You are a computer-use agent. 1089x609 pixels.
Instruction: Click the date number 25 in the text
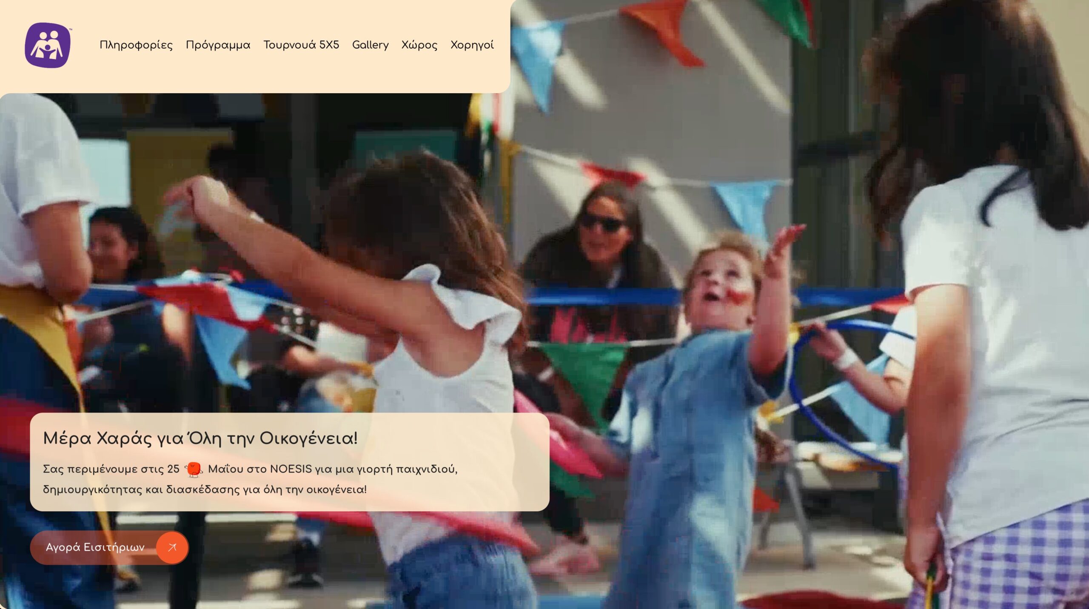173,469
